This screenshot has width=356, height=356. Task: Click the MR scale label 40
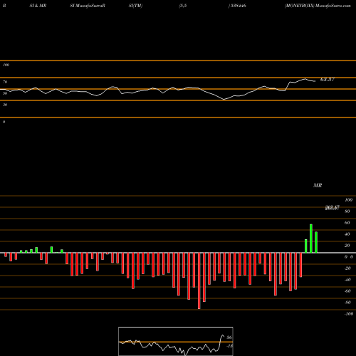pyautogui.click(x=347, y=234)
